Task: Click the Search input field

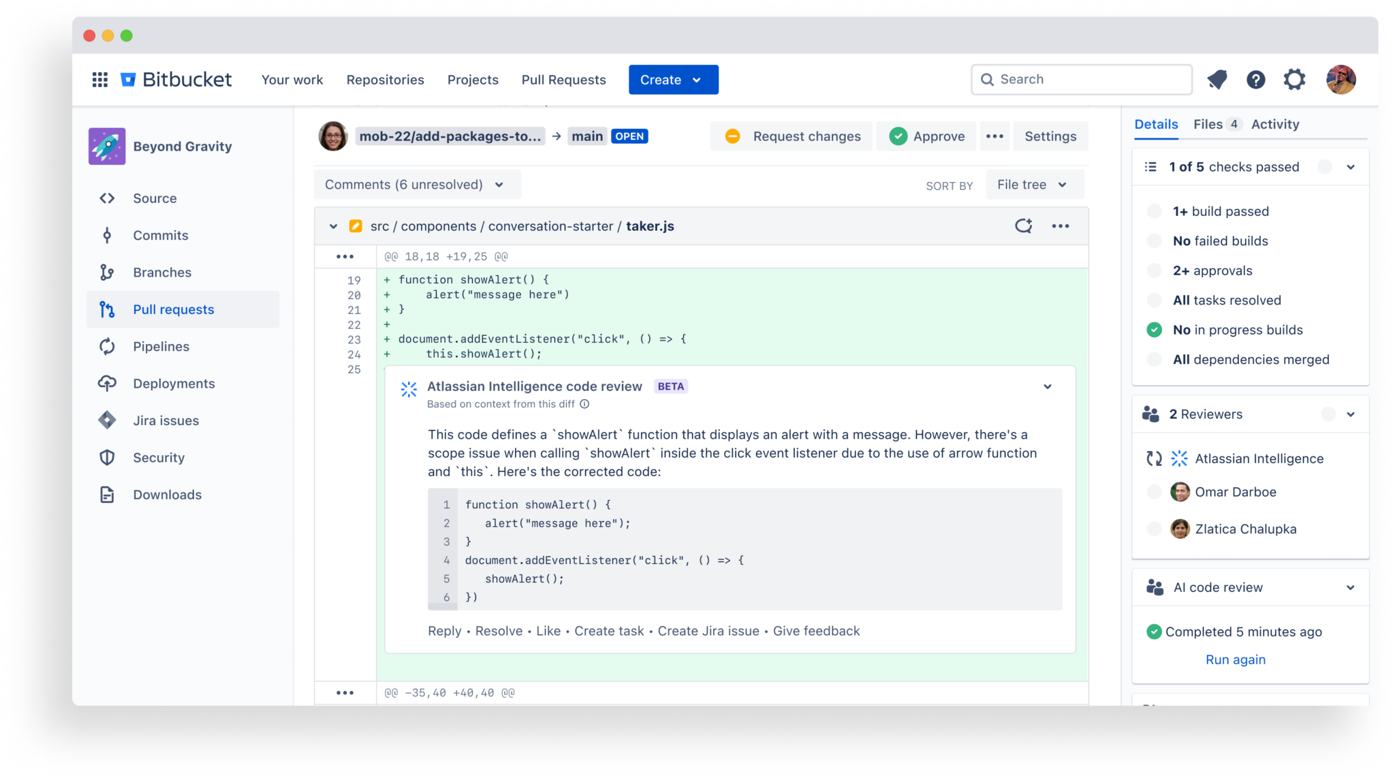Action: (x=1082, y=80)
